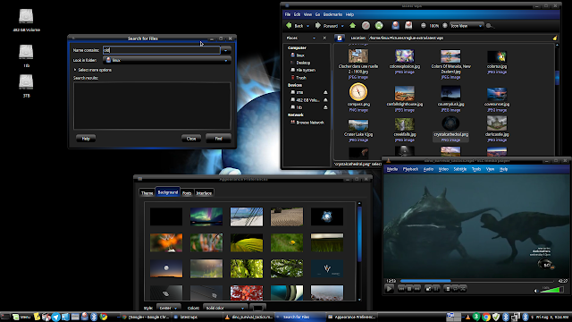Open the Icon View mode dropdown

point(467,26)
